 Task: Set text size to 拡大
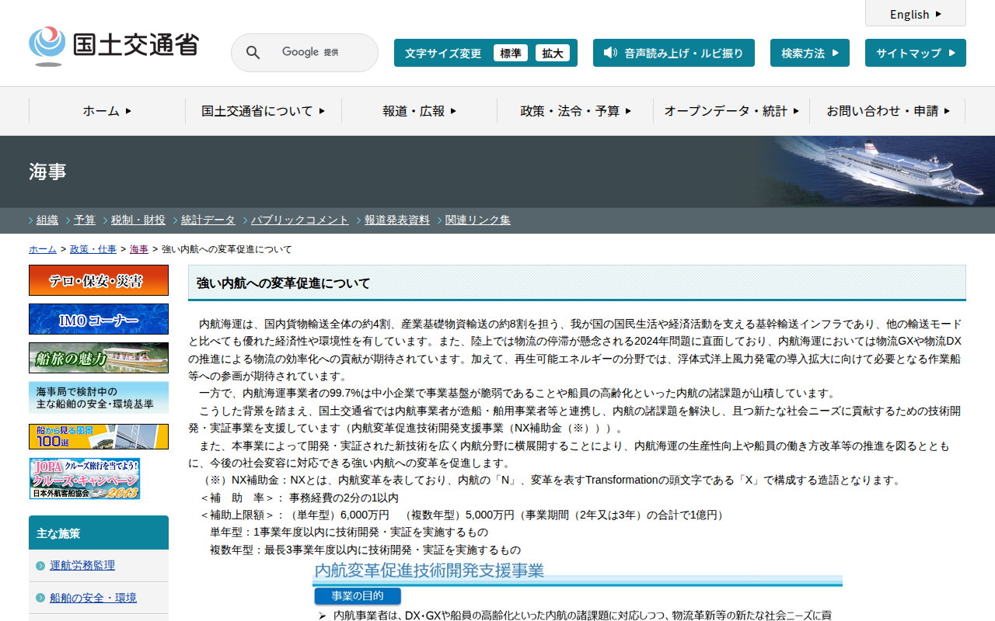(x=553, y=53)
